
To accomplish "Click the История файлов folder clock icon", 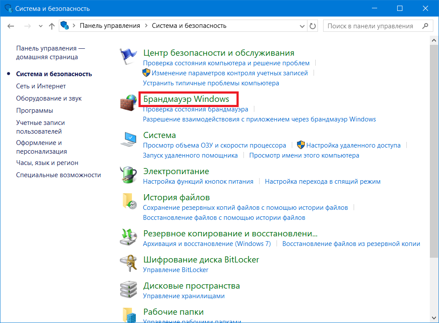I will [x=129, y=201].
